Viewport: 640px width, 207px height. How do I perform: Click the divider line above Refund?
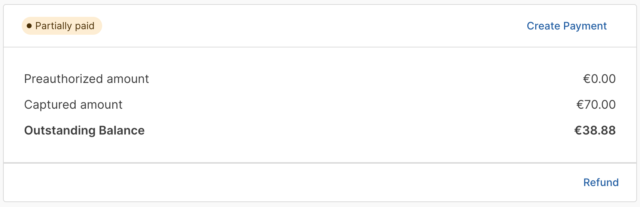click(x=320, y=163)
